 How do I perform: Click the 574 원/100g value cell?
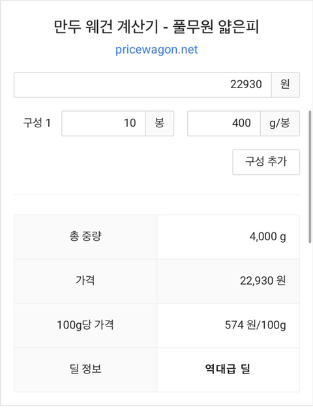tap(228, 325)
